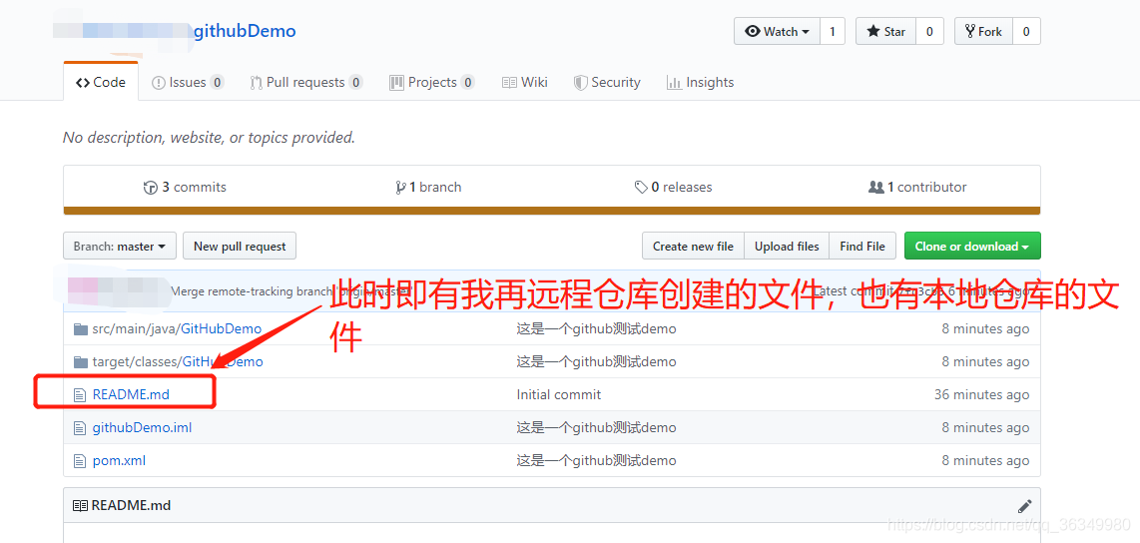Click the eye icon on Watch button

[x=753, y=31]
